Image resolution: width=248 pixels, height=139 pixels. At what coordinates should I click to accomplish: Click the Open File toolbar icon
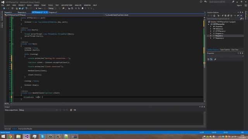click(17, 8)
